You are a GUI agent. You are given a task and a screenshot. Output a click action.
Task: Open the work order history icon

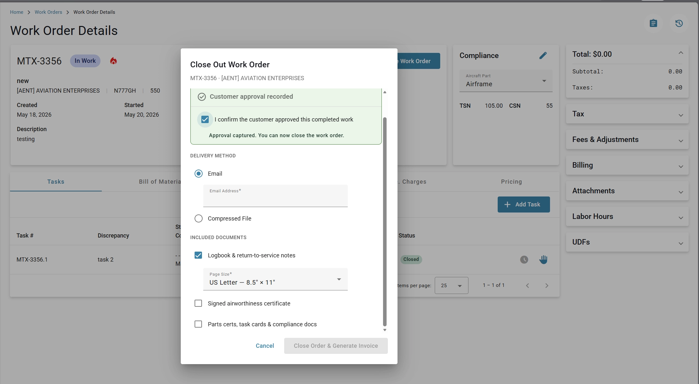pos(679,23)
